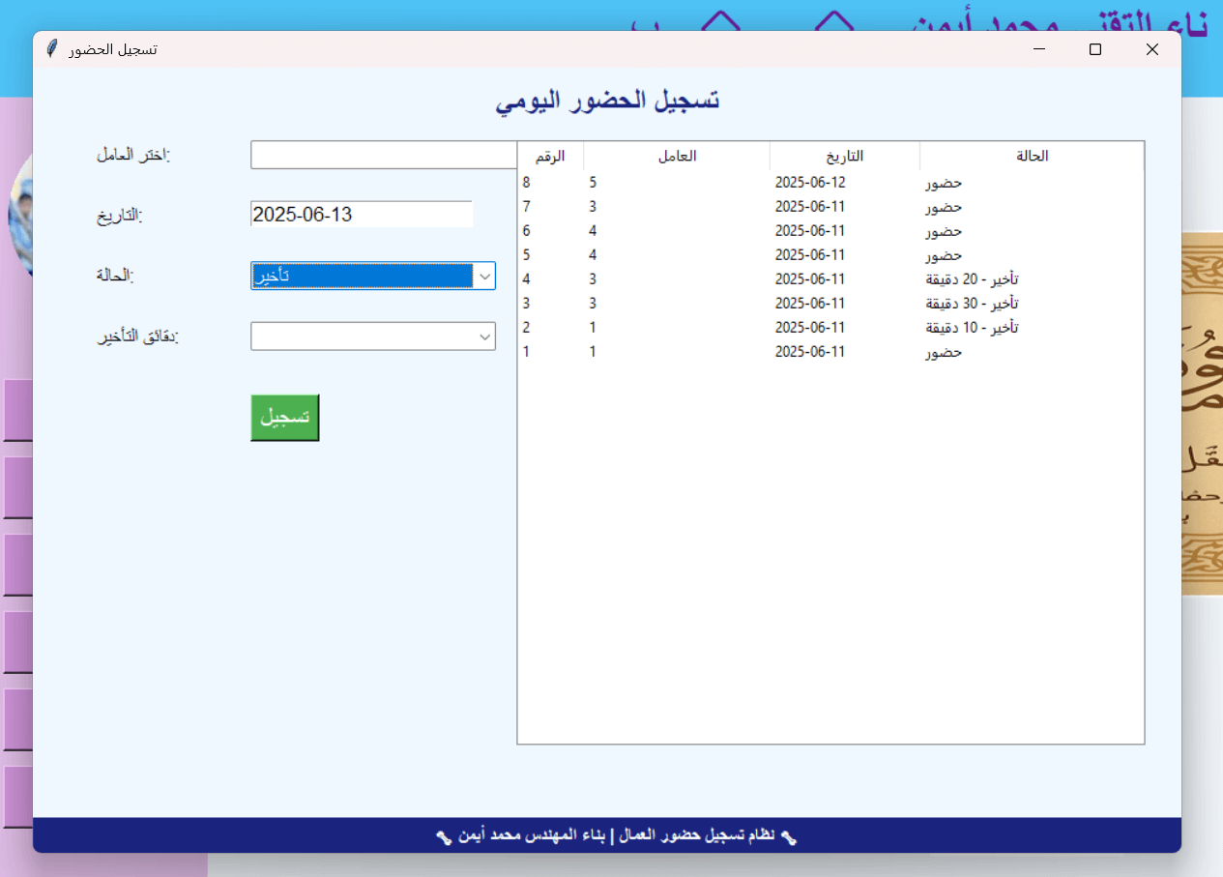The height and width of the screenshot is (877, 1223).
Task: Maximize the تسجيل الحضور window
Action: [x=1095, y=49]
